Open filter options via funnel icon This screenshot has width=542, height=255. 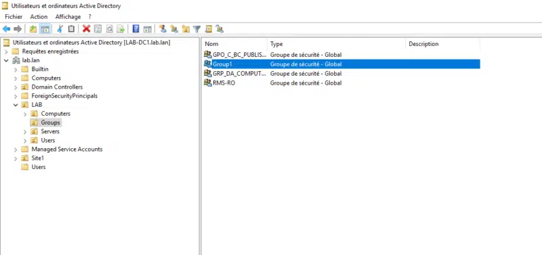click(196, 29)
